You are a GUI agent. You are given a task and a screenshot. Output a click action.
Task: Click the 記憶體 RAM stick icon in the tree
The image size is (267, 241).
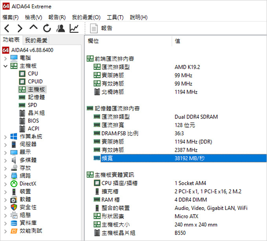pyautogui.click(x=22, y=98)
